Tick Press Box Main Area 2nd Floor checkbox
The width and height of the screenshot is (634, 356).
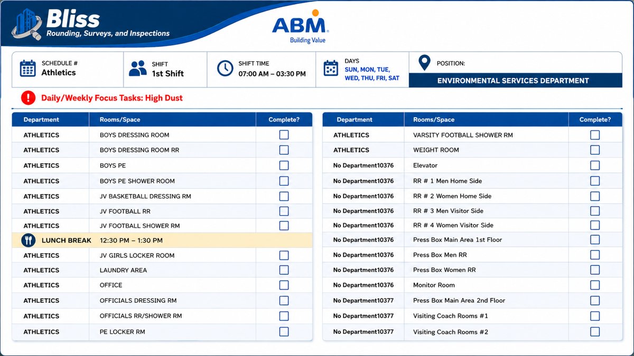(x=595, y=301)
